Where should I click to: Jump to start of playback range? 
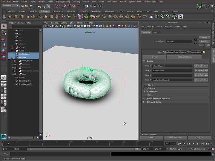[x=179, y=144]
